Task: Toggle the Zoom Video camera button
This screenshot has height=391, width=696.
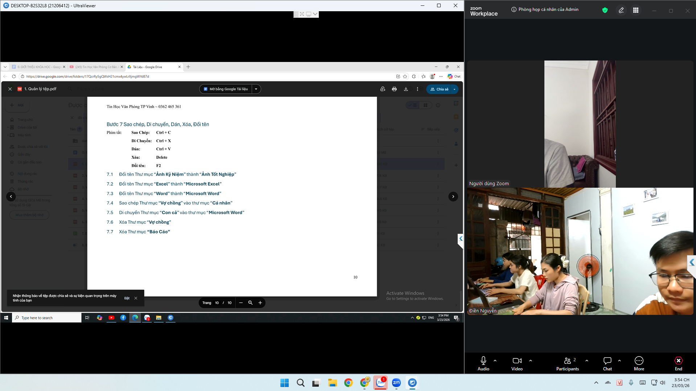Action: (x=517, y=363)
